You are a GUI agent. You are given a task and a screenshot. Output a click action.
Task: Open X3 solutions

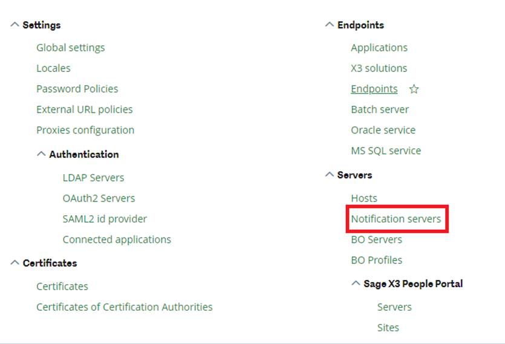tap(379, 68)
